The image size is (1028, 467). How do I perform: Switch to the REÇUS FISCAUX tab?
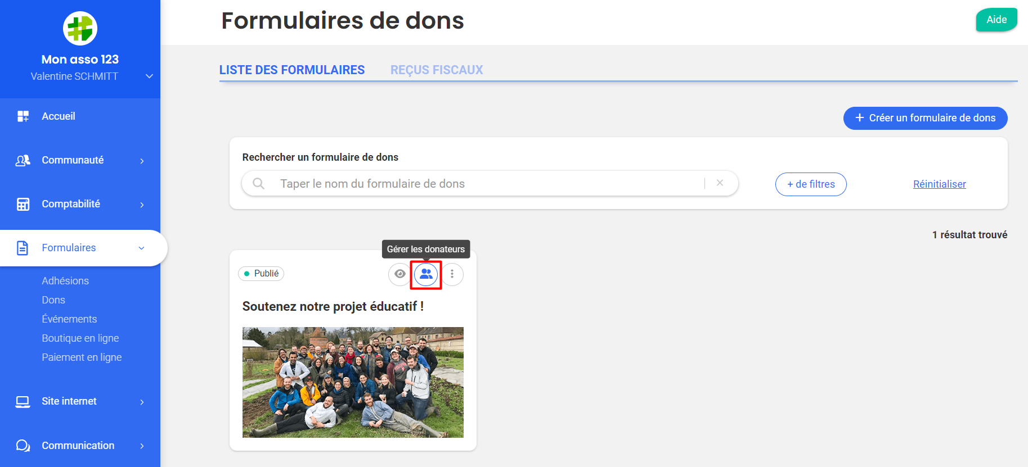[x=437, y=70]
